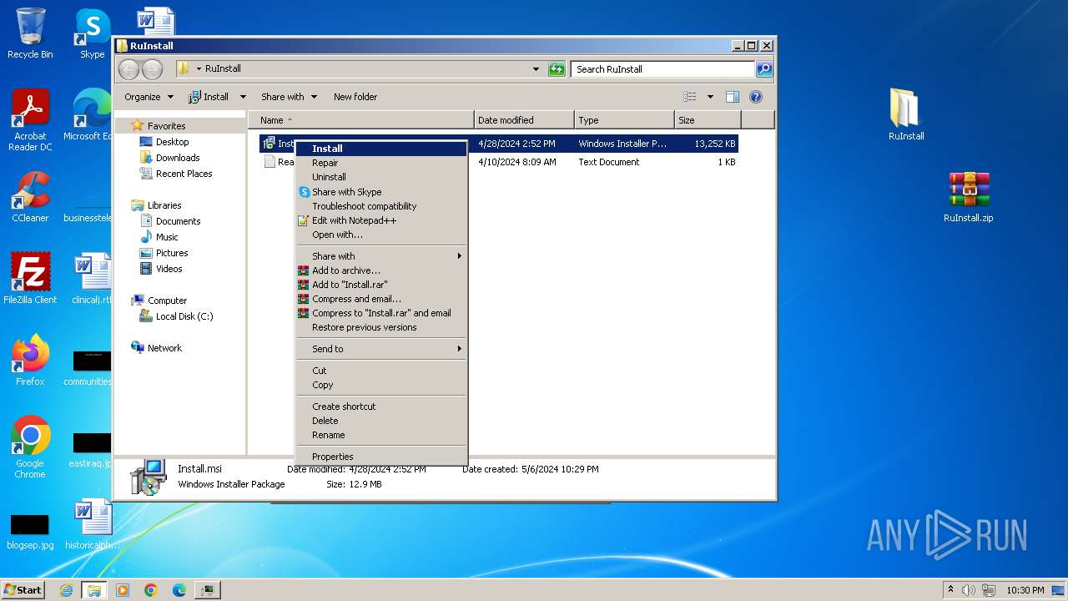Open the Organize dropdown menu
Screen dimensions: 1068x601
149,97
